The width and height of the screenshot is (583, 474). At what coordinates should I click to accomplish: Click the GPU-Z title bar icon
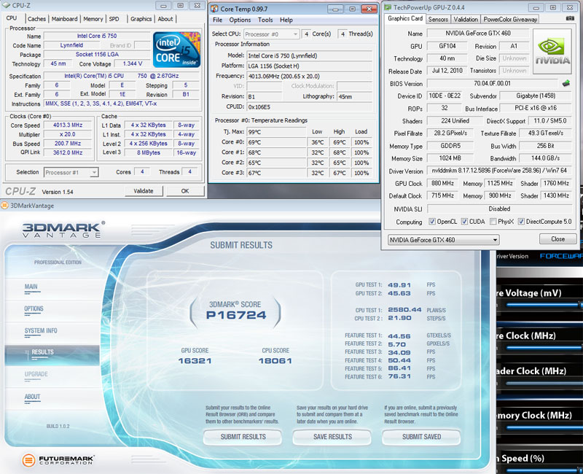tap(388, 7)
